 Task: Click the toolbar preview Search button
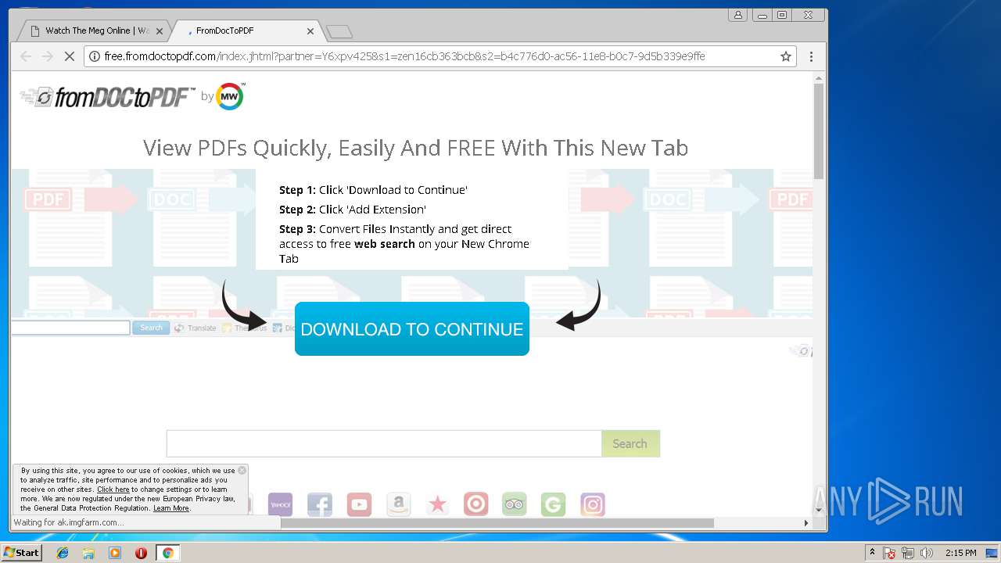pos(151,328)
